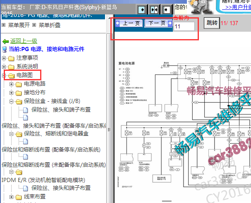Open the 系统说明 folder item
251x203 pixels.
click(x=27, y=66)
